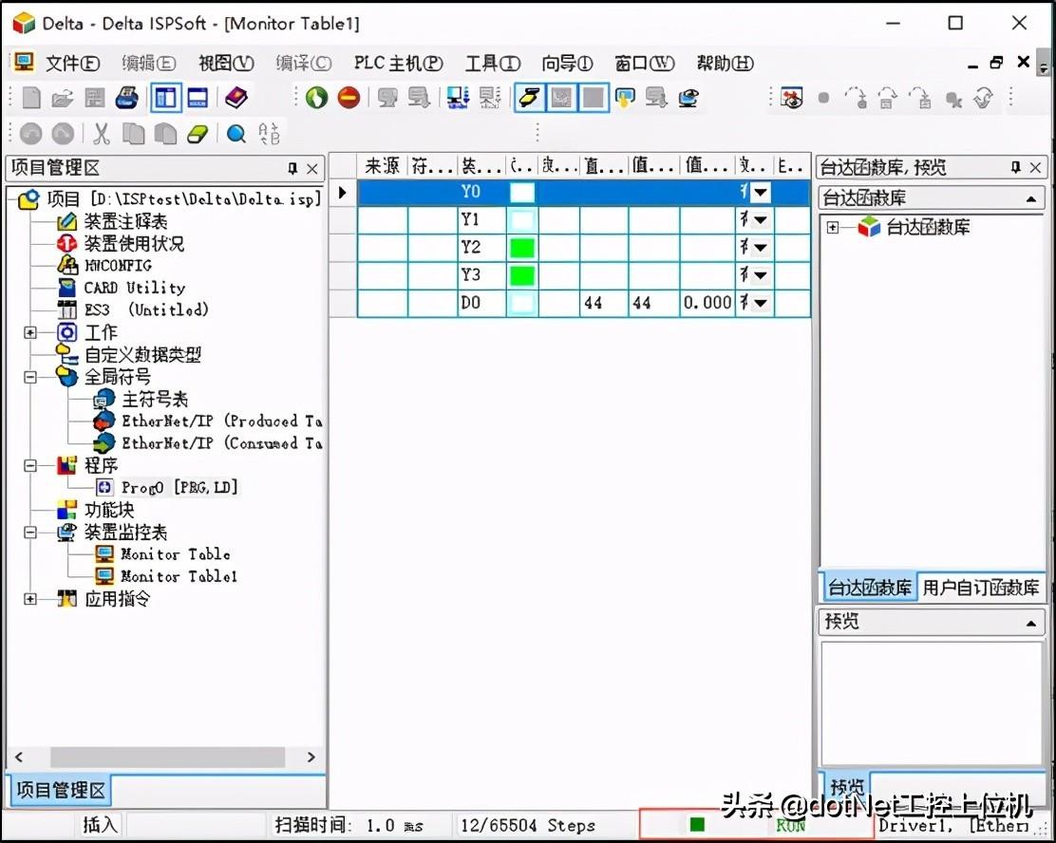This screenshot has width=1056, height=843.
Task: Click the Copy icon in second toolbar
Action: 133,134
